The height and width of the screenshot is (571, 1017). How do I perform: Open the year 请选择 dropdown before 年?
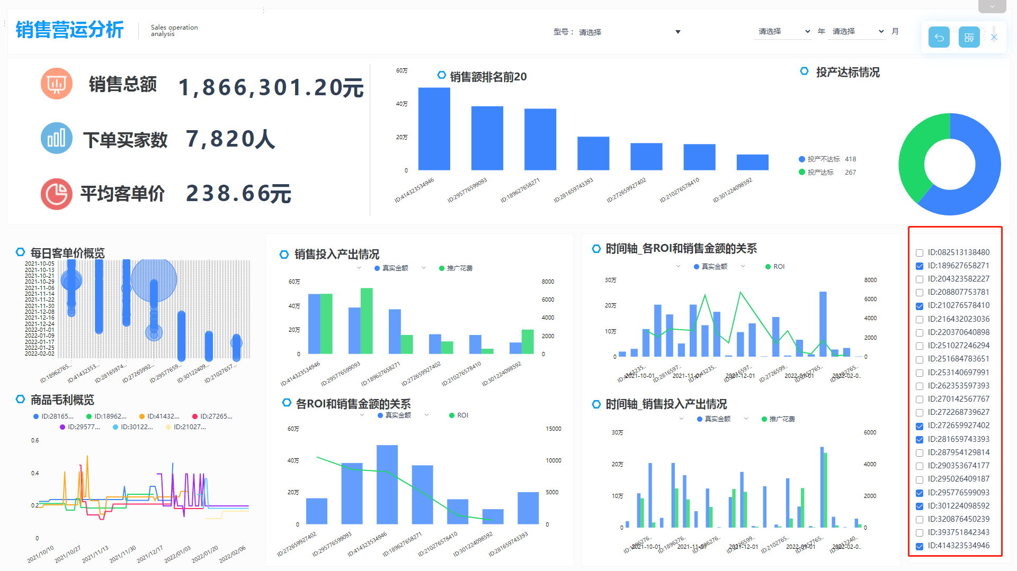pyautogui.click(x=783, y=32)
